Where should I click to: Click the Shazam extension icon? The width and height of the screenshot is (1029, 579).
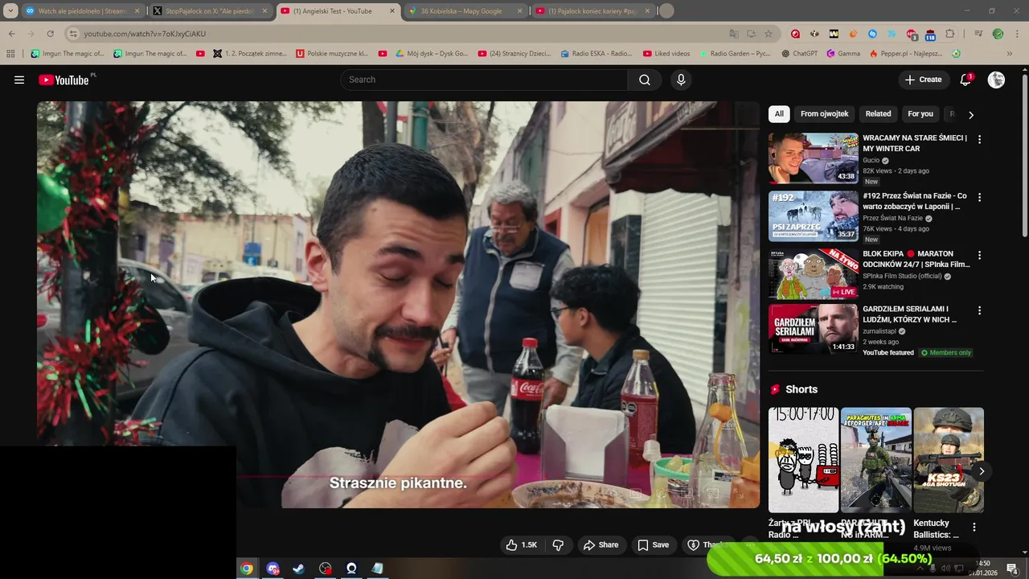(872, 34)
